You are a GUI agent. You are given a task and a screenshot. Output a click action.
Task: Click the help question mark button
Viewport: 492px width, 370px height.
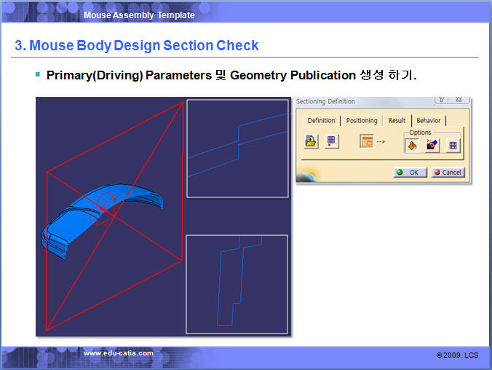(x=441, y=98)
